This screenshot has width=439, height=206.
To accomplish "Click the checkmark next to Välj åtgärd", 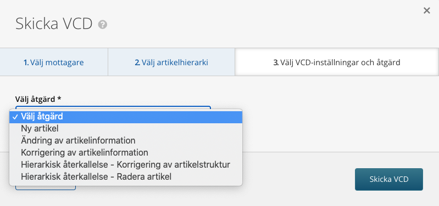I will pos(16,117).
